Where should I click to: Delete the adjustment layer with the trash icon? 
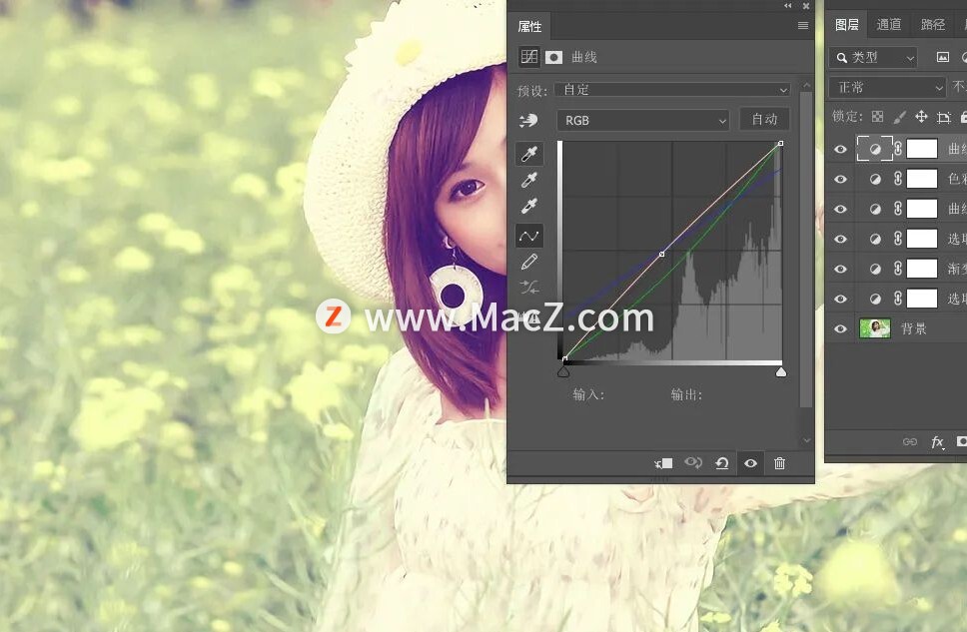click(779, 463)
